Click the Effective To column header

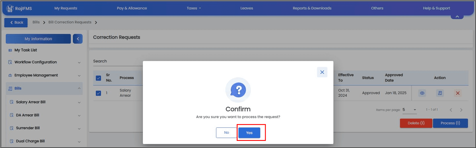point(346,78)
